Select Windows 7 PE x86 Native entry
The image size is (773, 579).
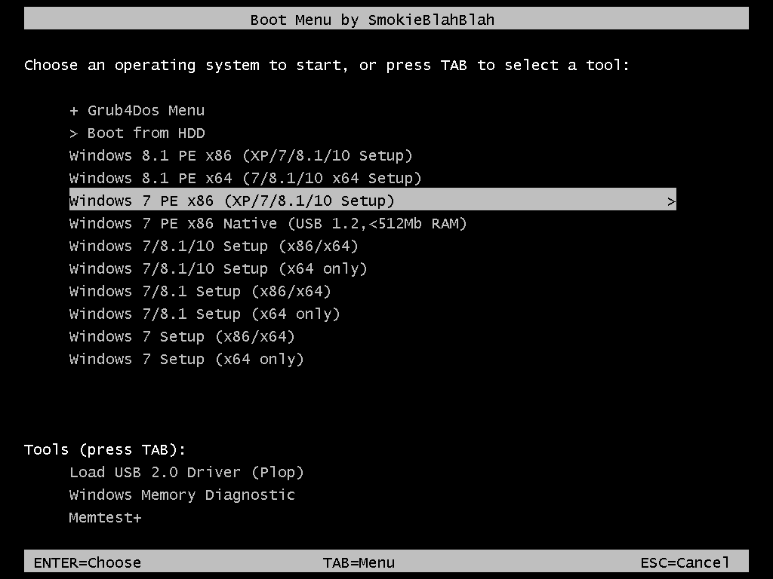click(268, 223)
